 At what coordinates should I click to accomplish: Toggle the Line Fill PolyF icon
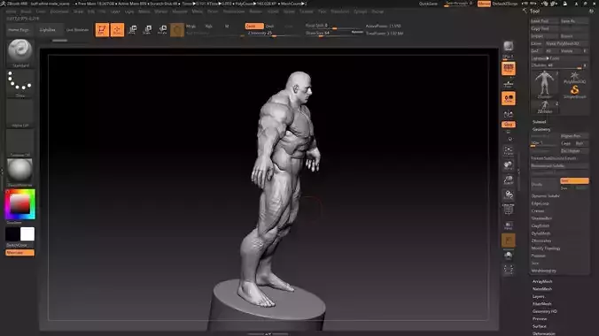click(x=508, y=210)
